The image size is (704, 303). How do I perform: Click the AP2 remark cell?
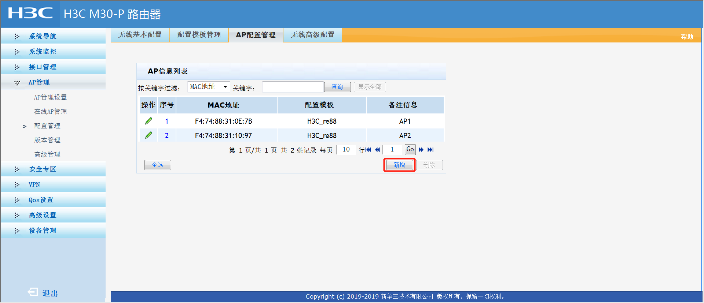pyautogui.click(x=405, y=135)
